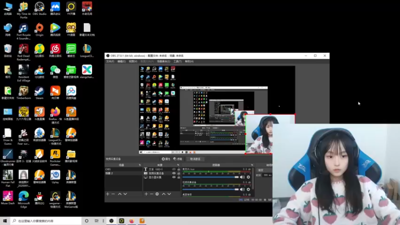Remove the selected scene with minus icon
The image size is (400, 225).
(113, 194)
